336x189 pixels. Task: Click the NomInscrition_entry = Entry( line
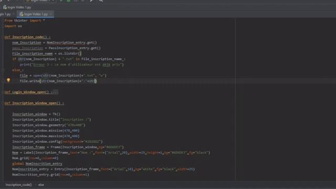(103, 169)
